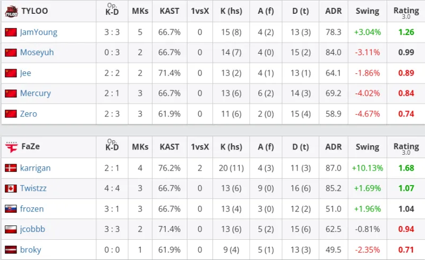Click FaZe's 1vsX column header
This screenshot has width=425, height=260.
200,147
